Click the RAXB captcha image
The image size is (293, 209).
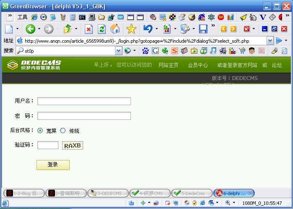click(x=73, y=145)
